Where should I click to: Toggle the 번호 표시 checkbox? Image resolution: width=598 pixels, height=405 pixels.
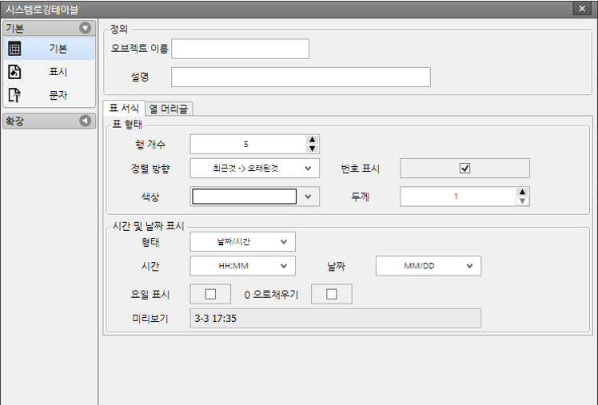pos(465,169)
